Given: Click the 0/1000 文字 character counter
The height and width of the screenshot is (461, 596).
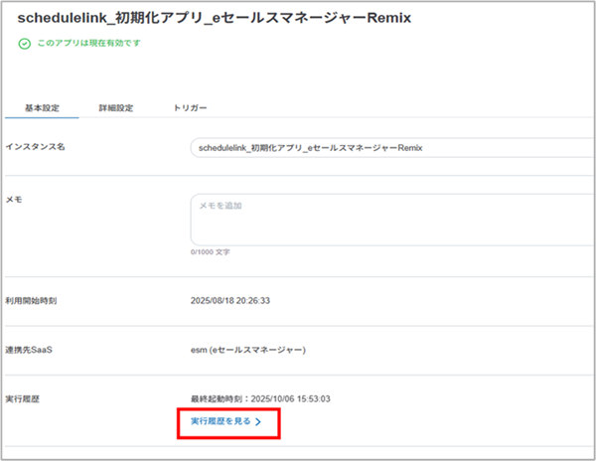Looking at the screenshot, I should 210,252.
